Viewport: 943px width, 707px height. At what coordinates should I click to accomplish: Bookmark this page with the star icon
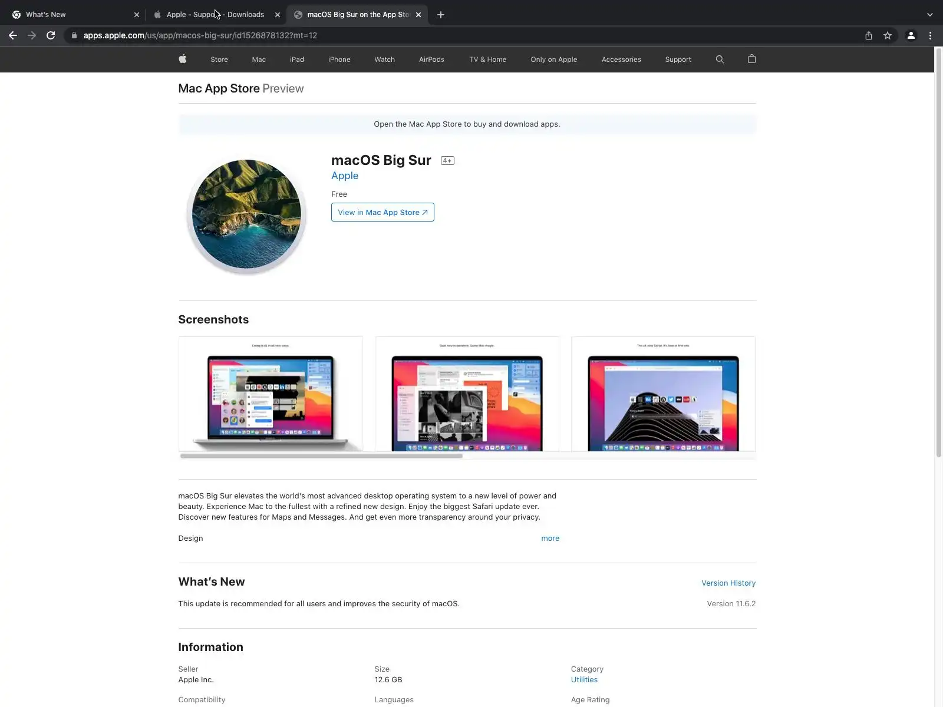888,35
